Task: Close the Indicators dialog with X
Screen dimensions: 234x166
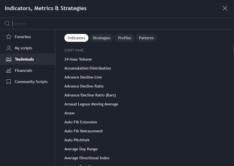Action: 225,8
